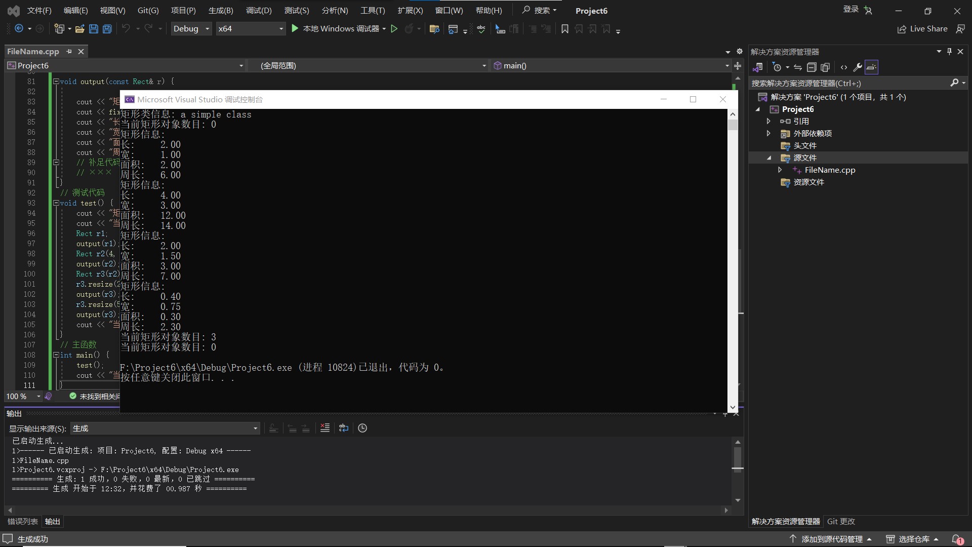This screenshot has height=547, width=972.
Task: Click the Save All toolbar icon
Action: point(107,29)
